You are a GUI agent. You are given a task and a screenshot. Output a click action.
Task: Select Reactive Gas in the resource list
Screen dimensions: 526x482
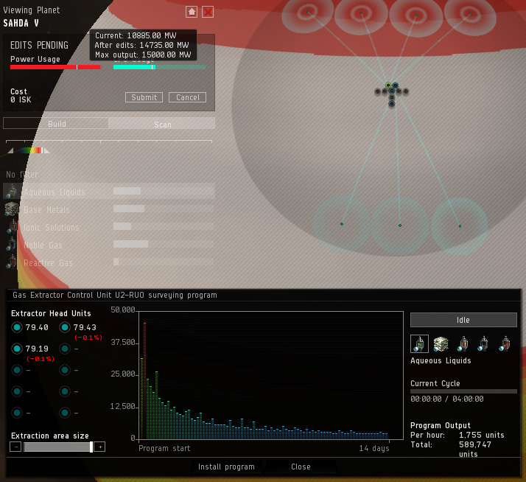[109, 262]
